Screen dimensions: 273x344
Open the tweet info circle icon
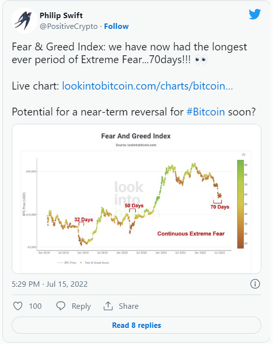(x=255, y=284)
